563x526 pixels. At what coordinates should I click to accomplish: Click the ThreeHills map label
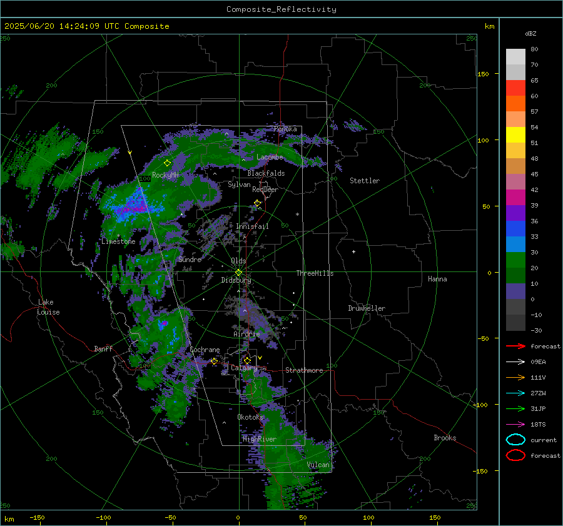[x=315, y=273]
